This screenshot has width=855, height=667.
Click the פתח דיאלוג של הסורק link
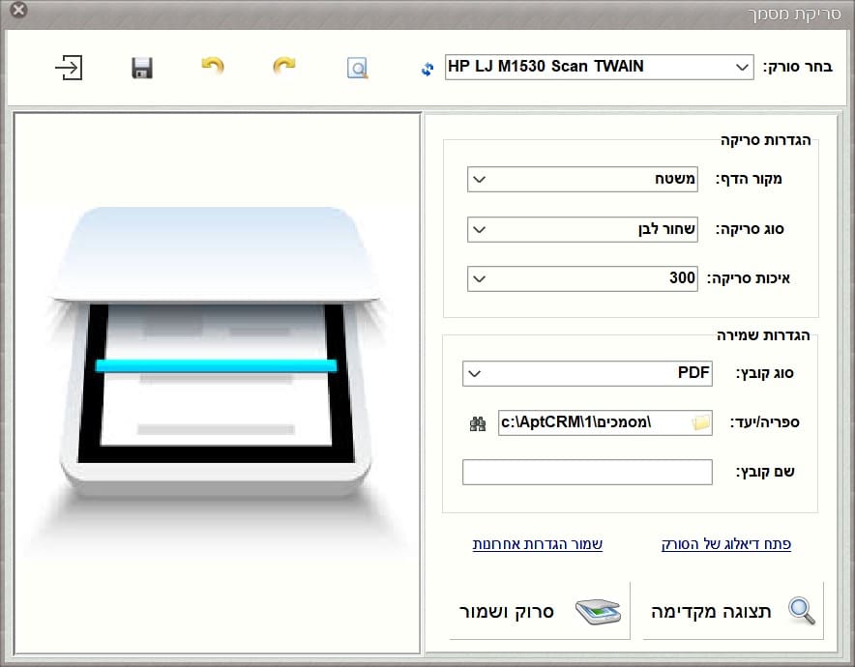click(725, 544)
